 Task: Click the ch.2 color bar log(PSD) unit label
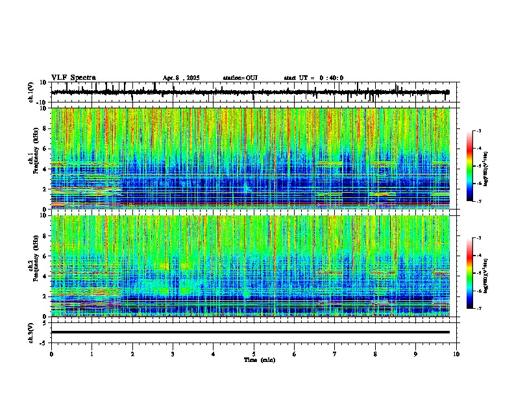point(485,276)
